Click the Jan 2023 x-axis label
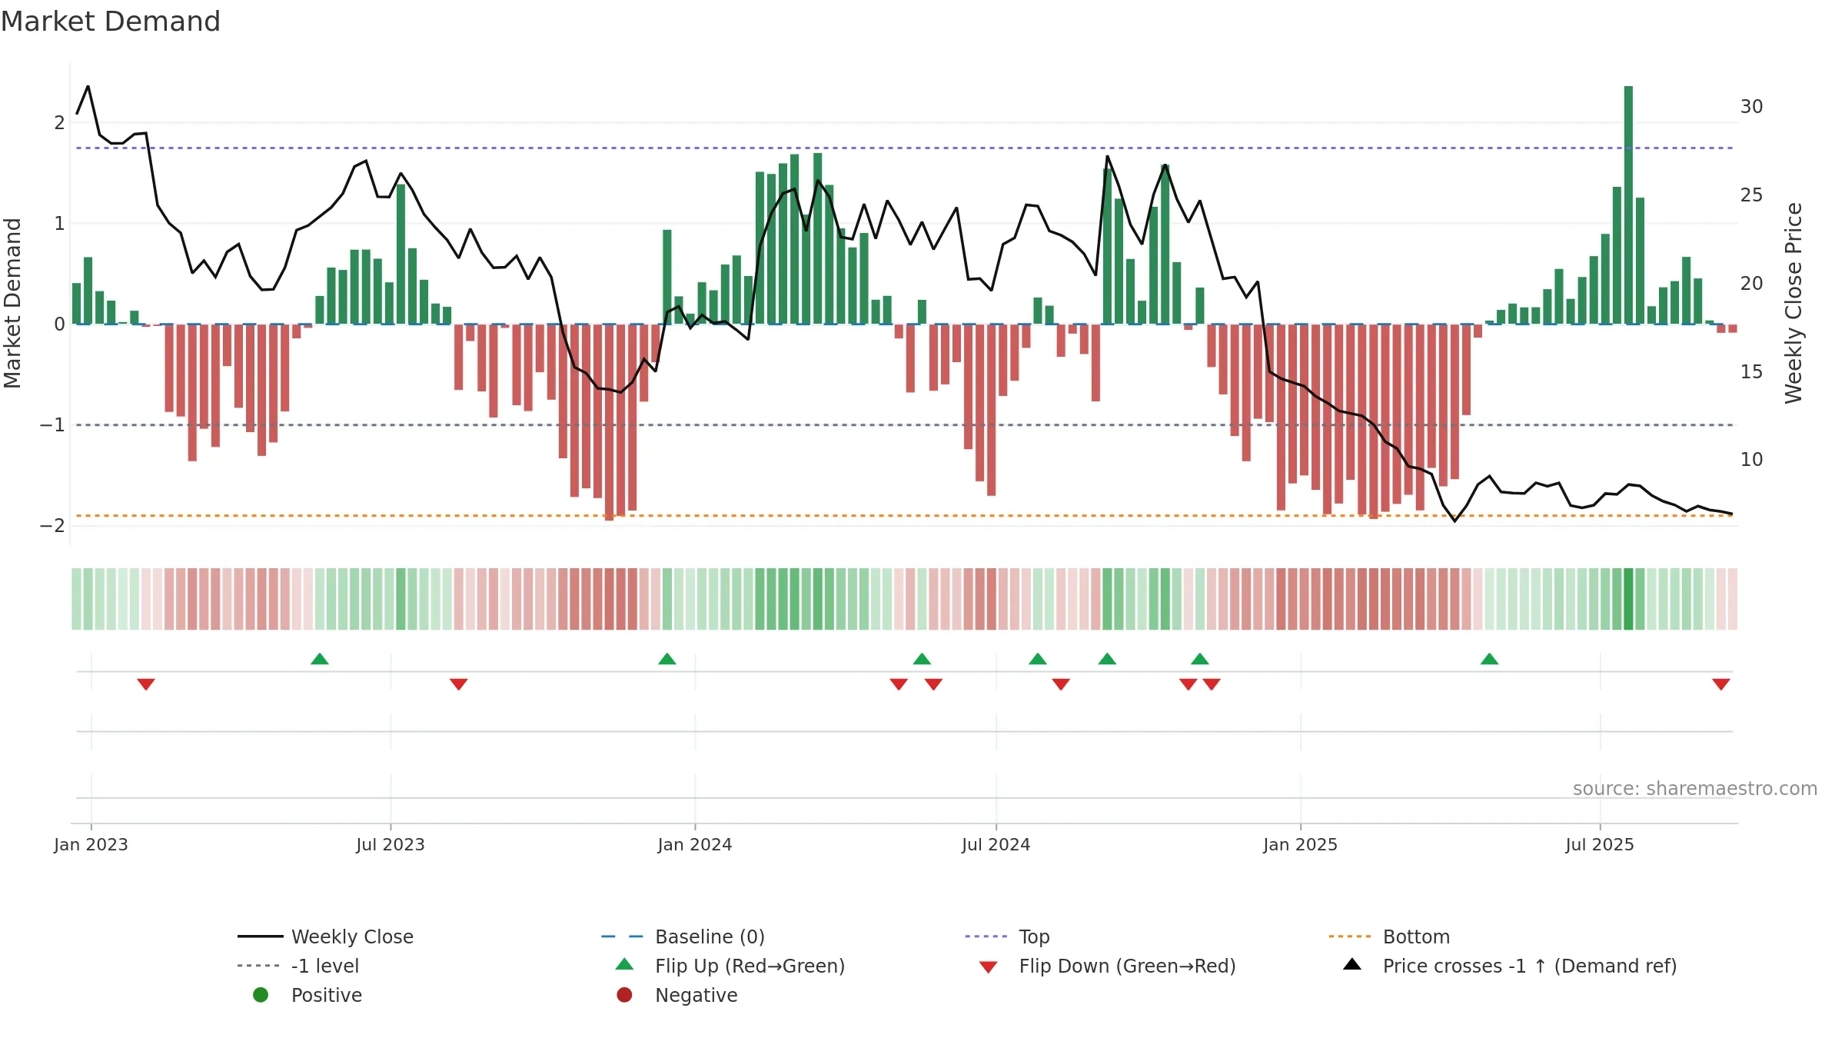Viewport: 1845px width, 1038px height. click(91, 844)
